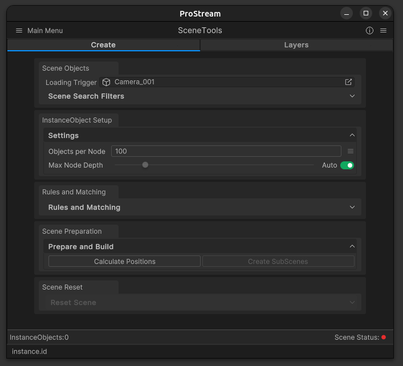The height and width of the screenshot is (366, 403).
Task: Expand the Reset Scene section
Action: coord(352,302)
